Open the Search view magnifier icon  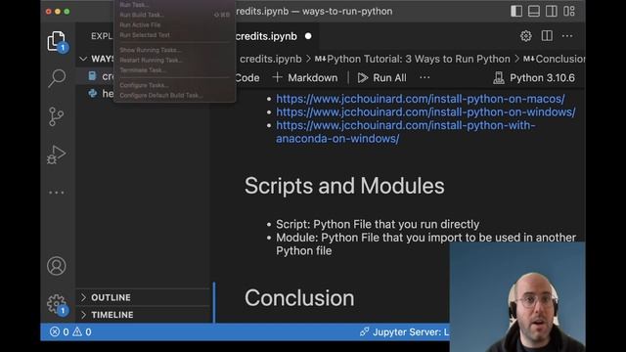pyautogui.click(x=57, y=78)
